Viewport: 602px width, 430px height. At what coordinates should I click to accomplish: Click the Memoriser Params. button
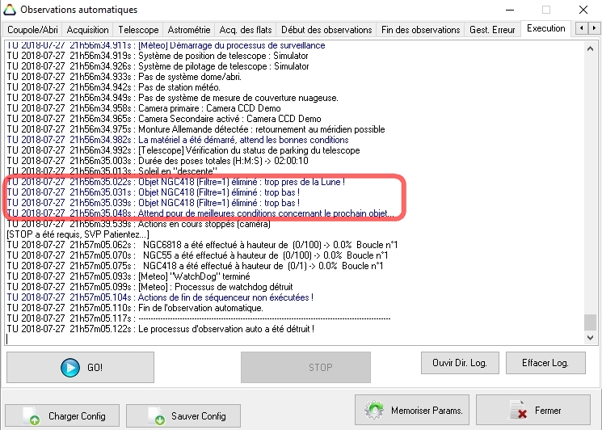(x=412, y=411)
